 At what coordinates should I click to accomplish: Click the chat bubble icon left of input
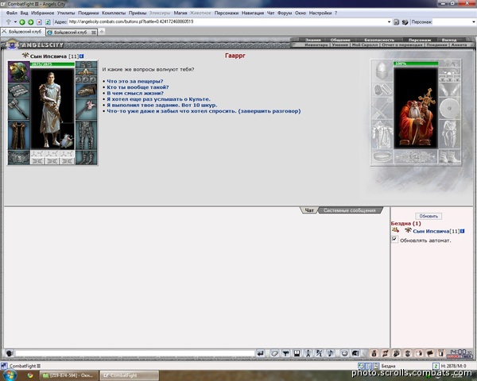(10, 353)
